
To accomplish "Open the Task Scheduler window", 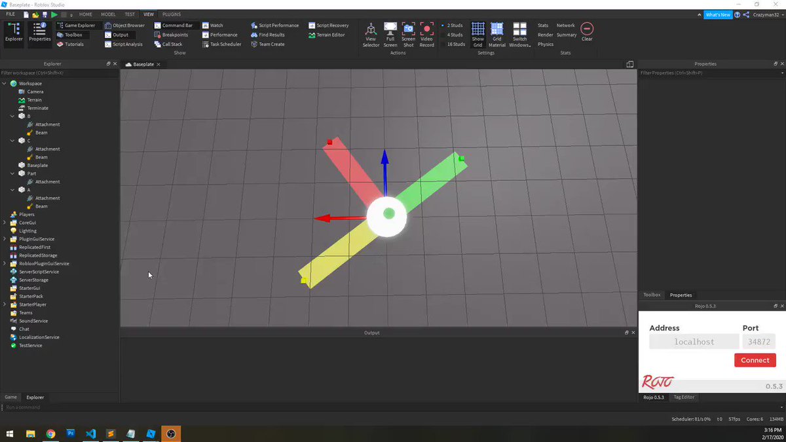I will (221, 44).
